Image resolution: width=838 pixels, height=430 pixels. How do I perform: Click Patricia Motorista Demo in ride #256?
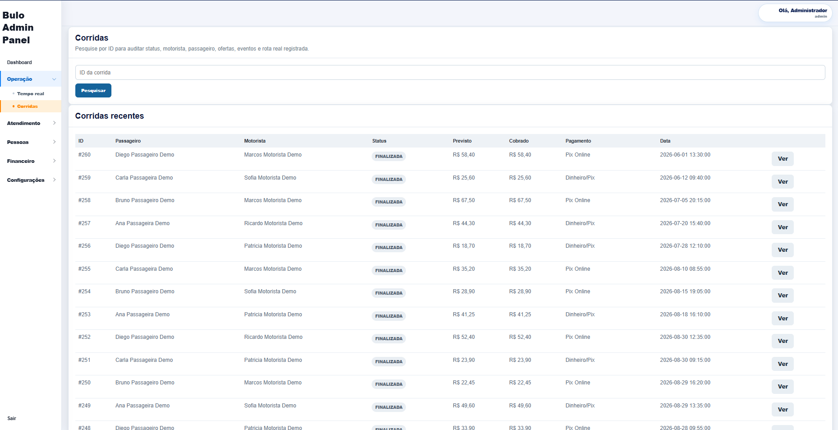click(x=273, y=246)
